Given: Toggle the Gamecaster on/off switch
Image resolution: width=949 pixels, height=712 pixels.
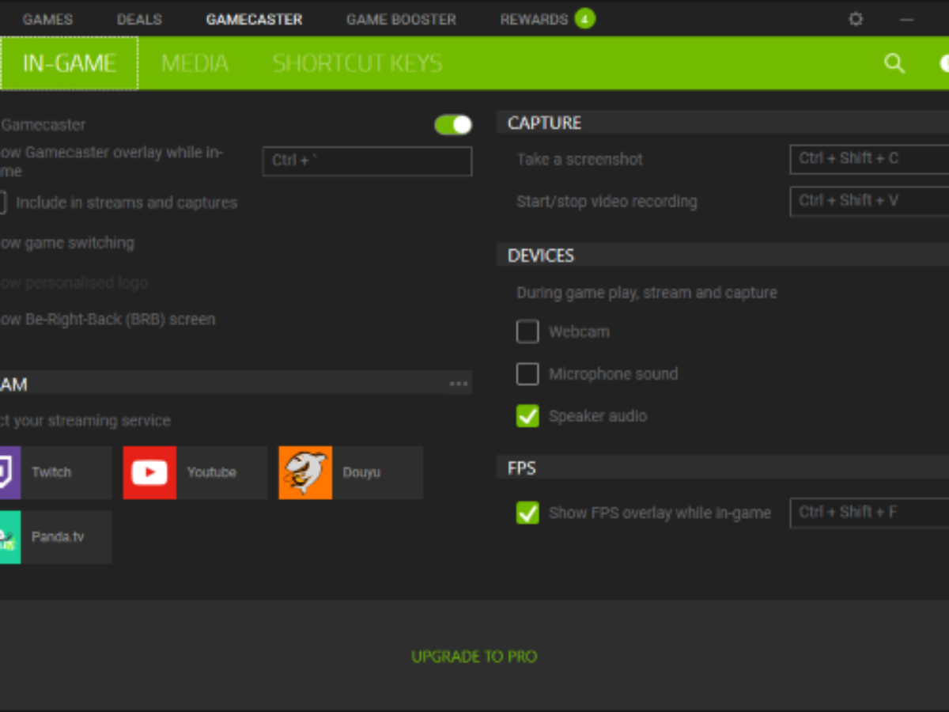Looking at the screenshot, I should (453, 125).
